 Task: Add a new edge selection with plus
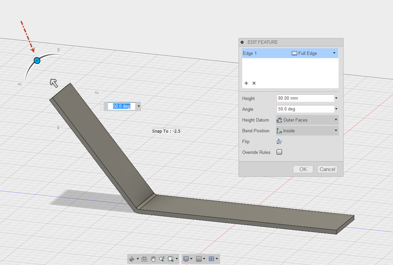(246, 83)
